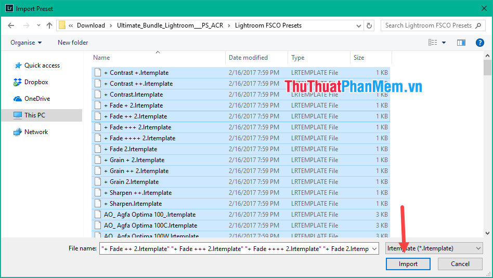Click the breadcrumb overflow chevron «
Screen dimensions: 493x278
pos(71,26)
